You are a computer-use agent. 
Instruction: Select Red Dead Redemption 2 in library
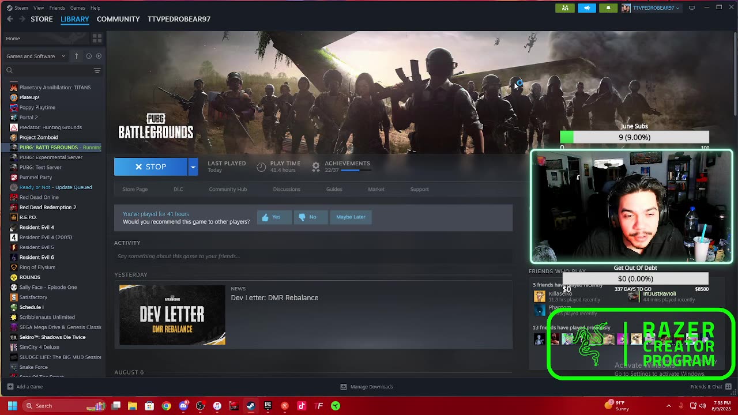coord(48,207)
